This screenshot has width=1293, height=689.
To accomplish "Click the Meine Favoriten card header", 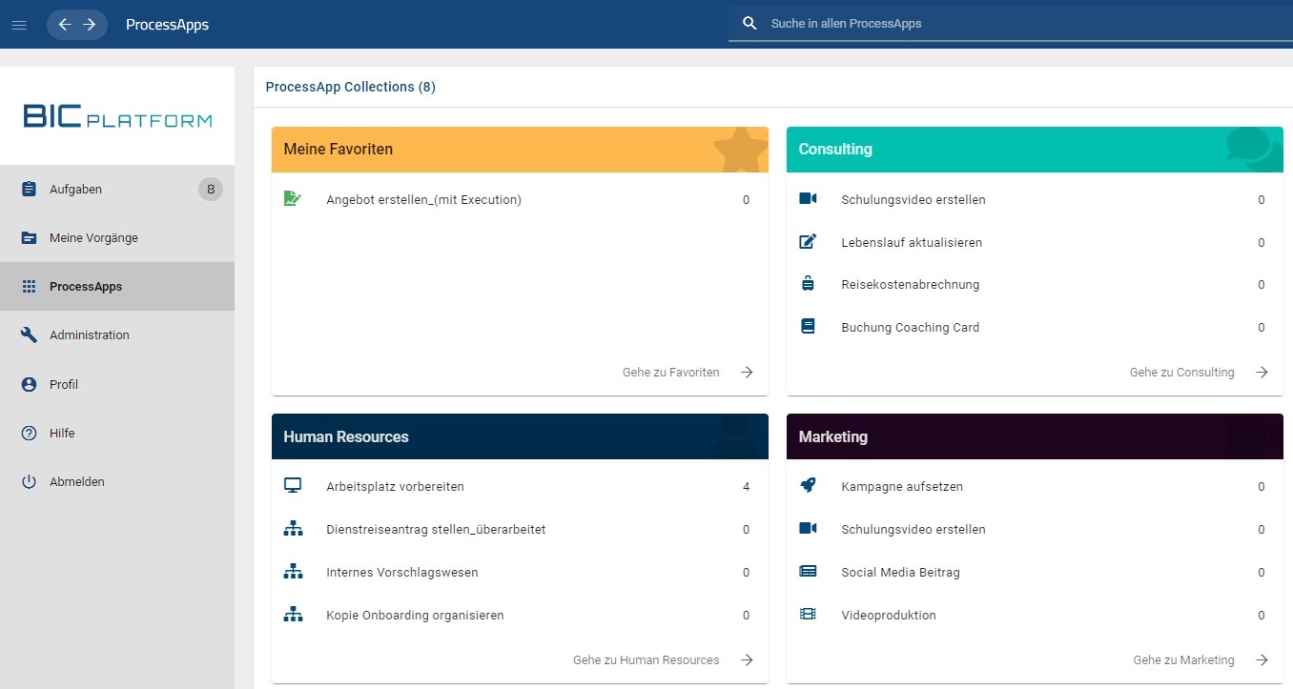I will (x=520, y=150).
